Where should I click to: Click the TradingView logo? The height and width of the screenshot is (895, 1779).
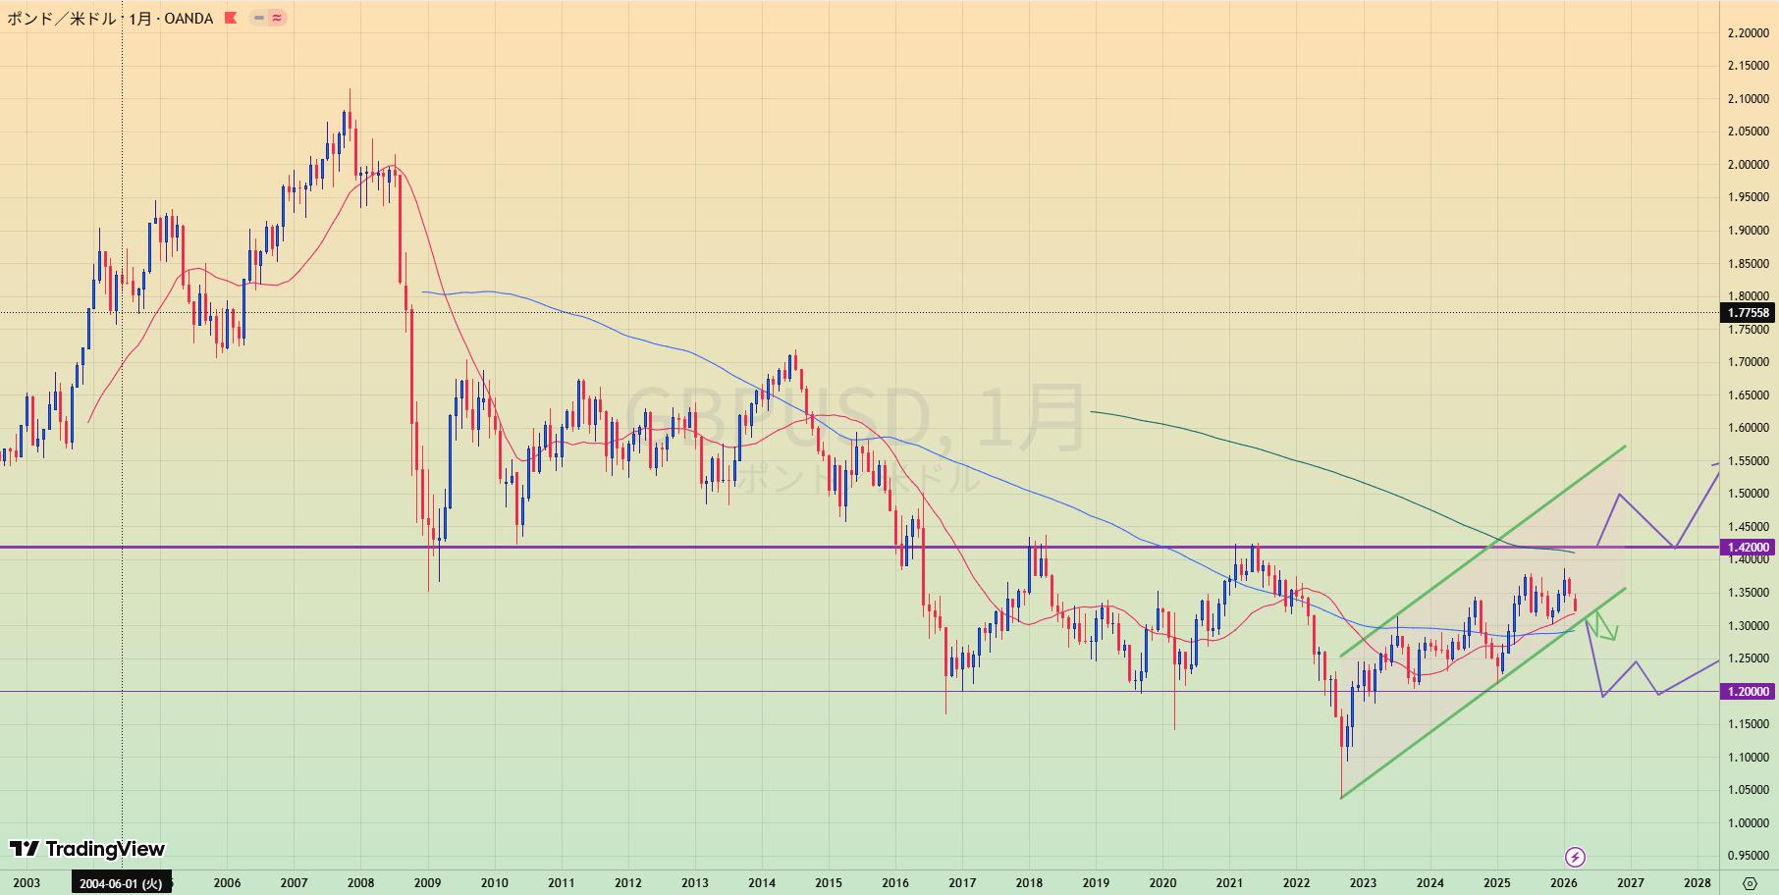point(87,849)
